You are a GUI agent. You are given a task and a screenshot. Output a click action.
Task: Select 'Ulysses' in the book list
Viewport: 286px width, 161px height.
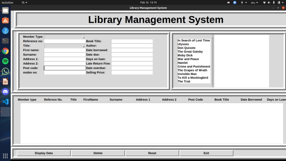click(183, 44)
